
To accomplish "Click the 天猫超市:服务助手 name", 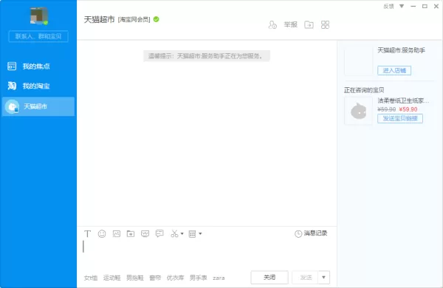I will [x=402, y=50].
